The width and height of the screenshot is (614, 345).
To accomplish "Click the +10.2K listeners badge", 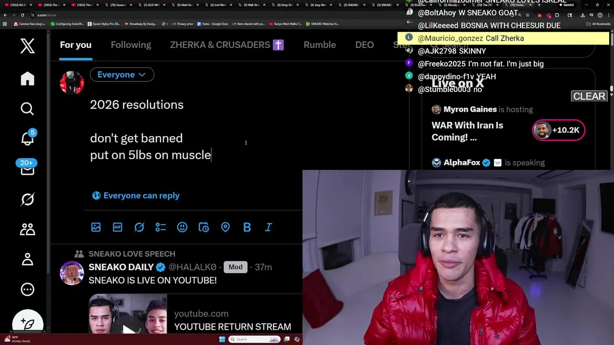I will point(559,130).
